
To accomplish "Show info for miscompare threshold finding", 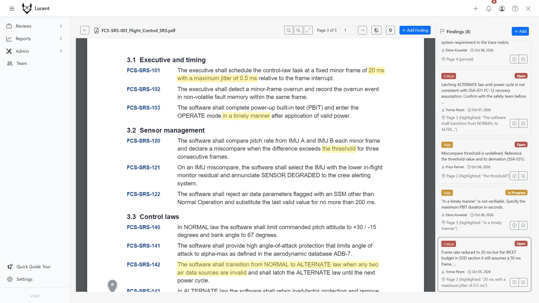I will 514,176.
